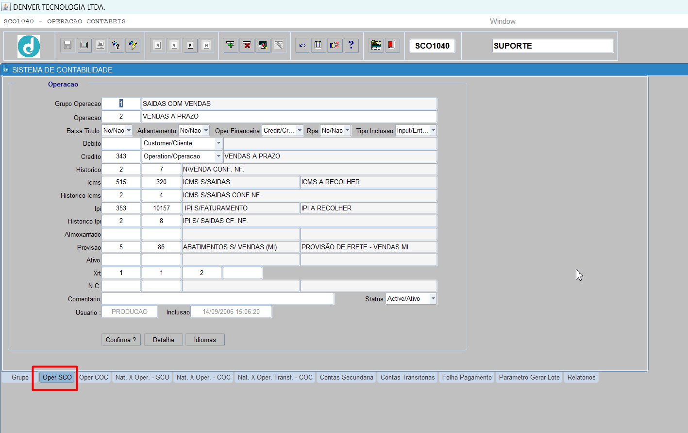Viewport: 688px width, 433px height.
Task: Click the empty Debito code field
Action: (x=121, y=143)
